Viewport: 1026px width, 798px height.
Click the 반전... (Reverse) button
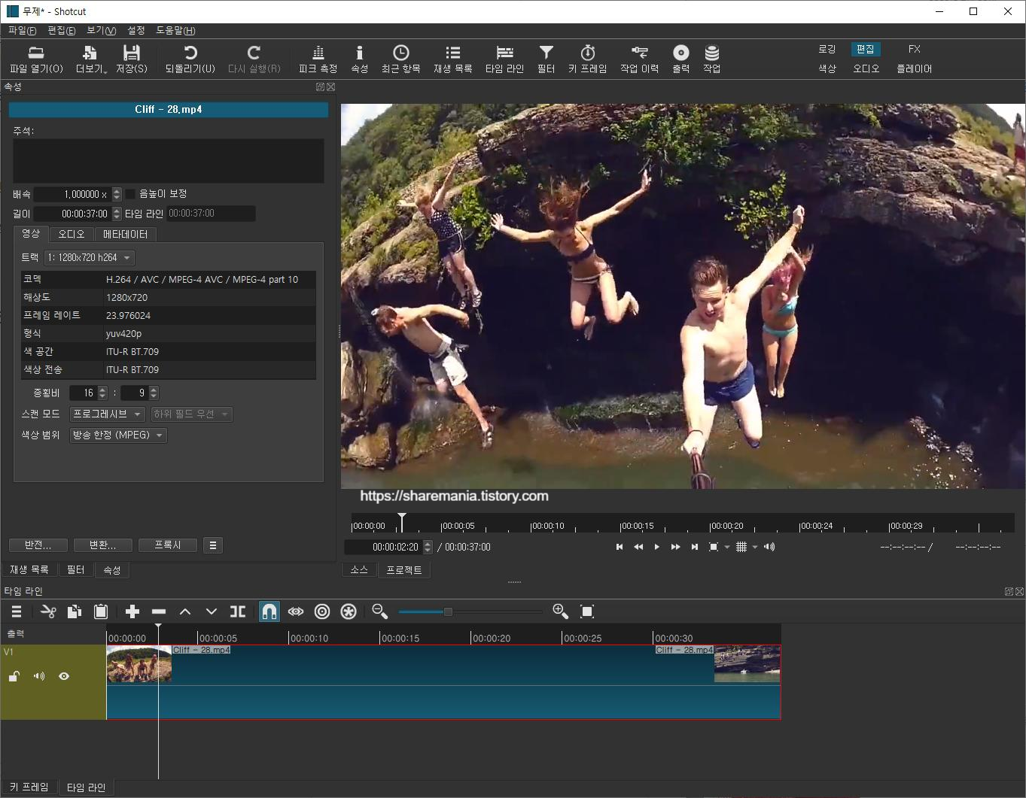[x=38, y=545]
